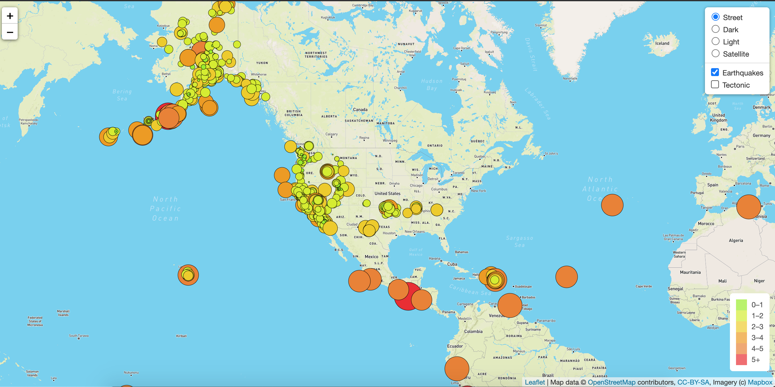775x387 pixels.
Task: Click the Sargasso Sea label
Action: 520,242
